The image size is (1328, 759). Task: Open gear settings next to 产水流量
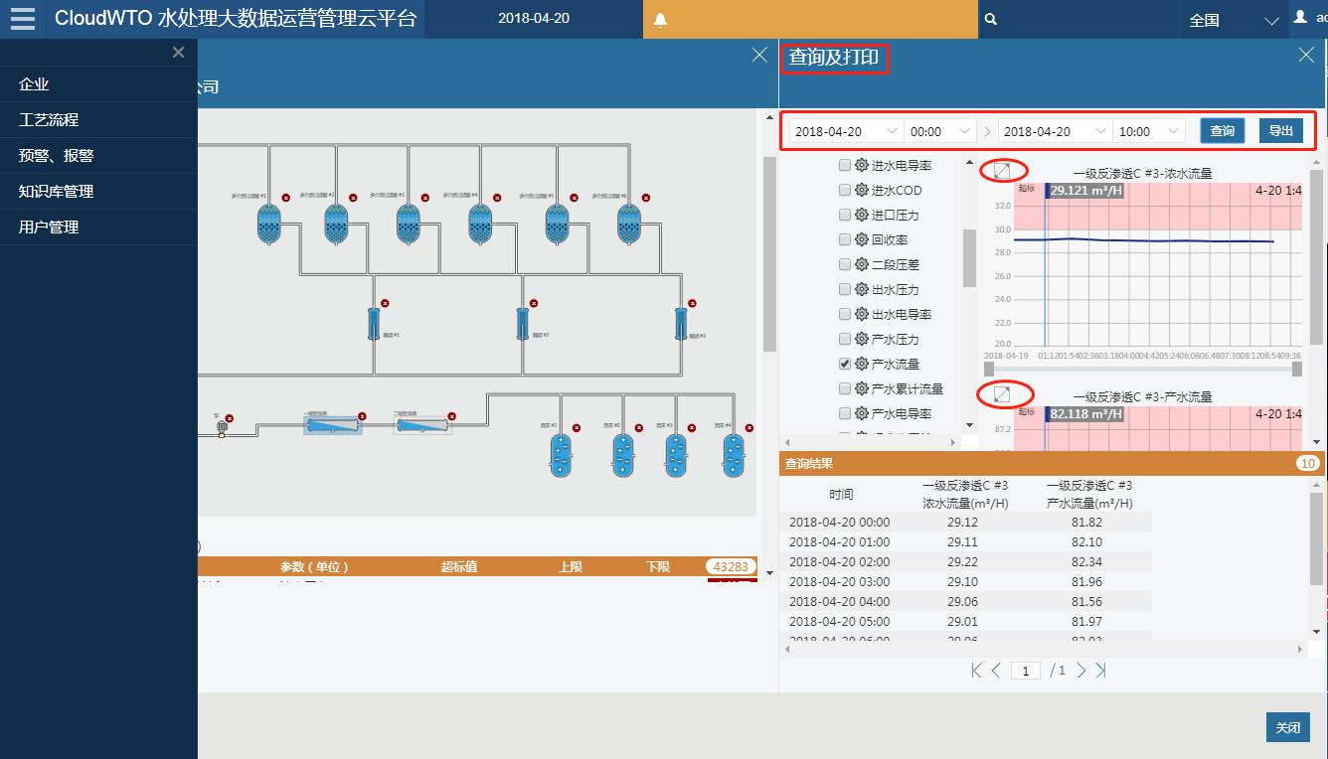pyautogui.click(x=859, y=364)
